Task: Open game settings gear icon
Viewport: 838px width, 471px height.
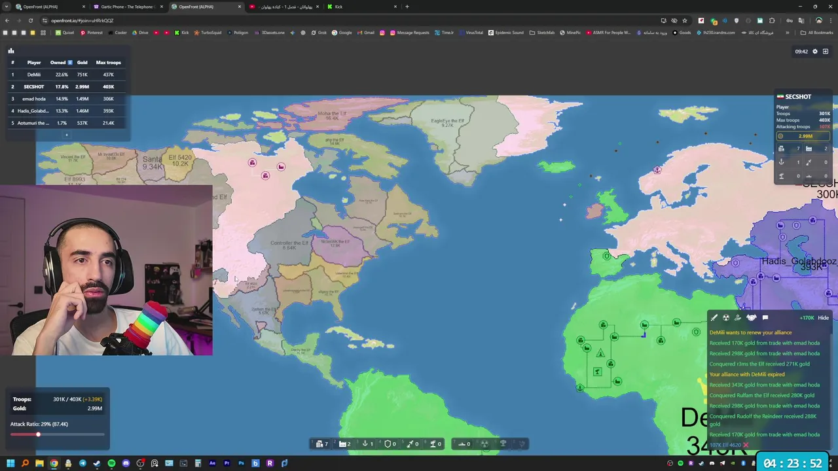Action: 815,51
